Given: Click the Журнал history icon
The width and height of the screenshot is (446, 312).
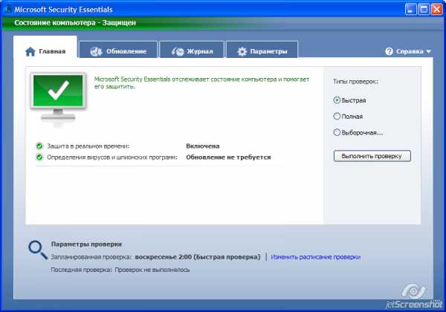Looking at the screenshot, I should pos(178,51).
